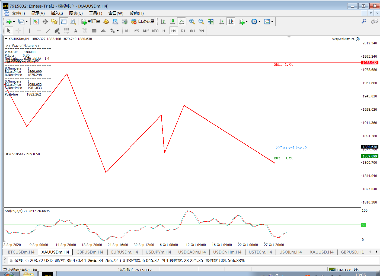Select the crosshair cursor tool
This screenshot has height=276, width=383.
click(x=18, y=31)
